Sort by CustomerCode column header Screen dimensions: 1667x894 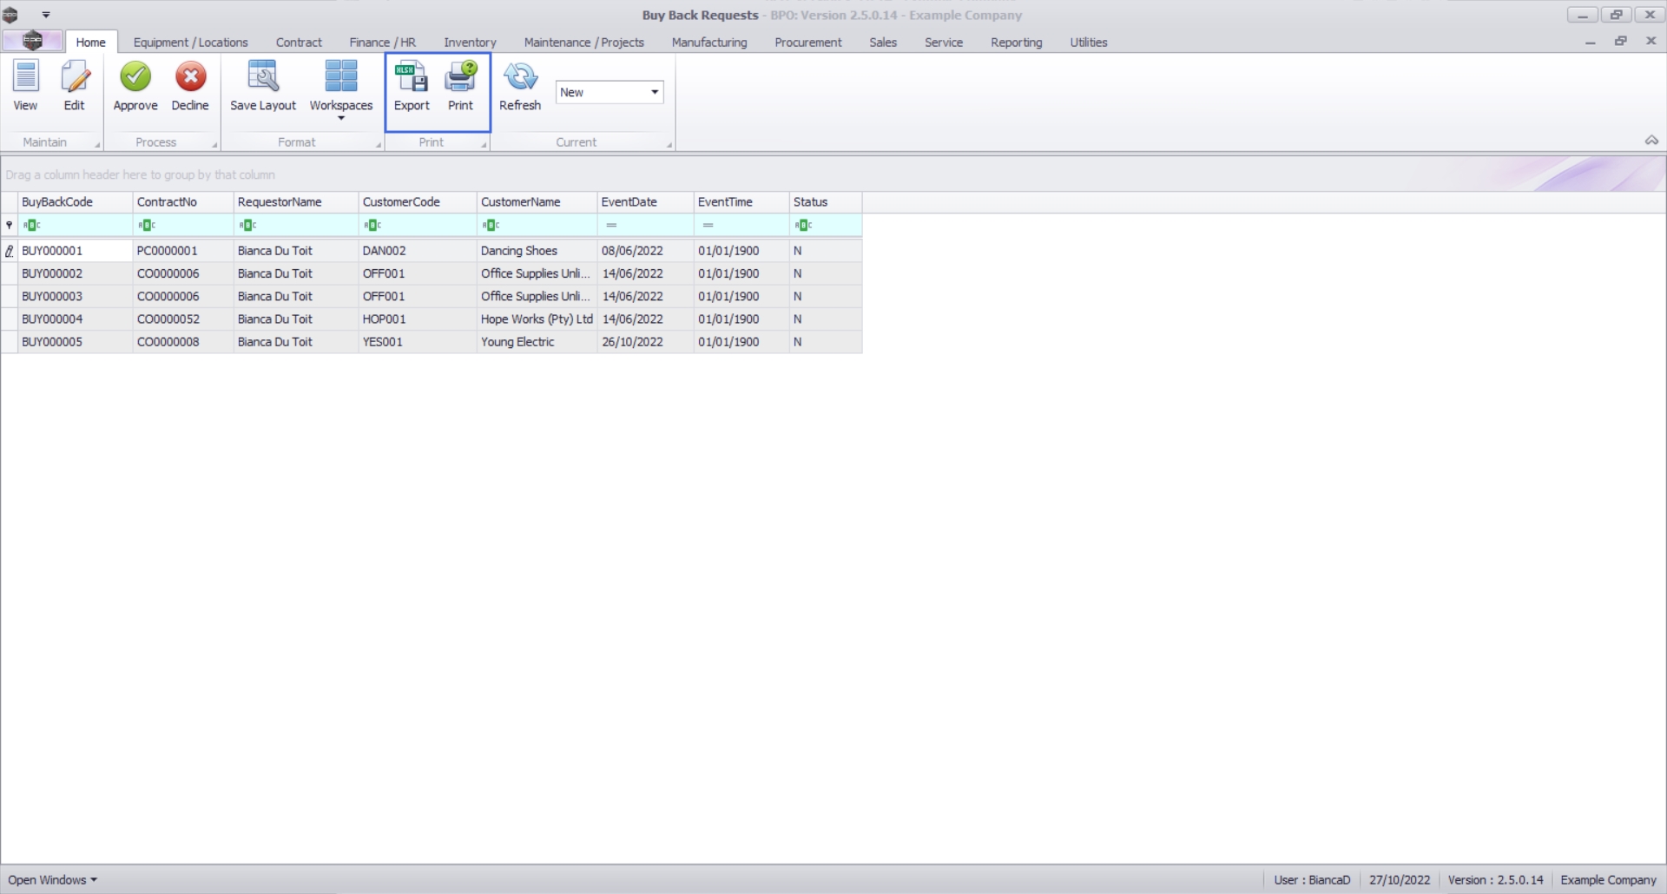[x=418, y=202]
